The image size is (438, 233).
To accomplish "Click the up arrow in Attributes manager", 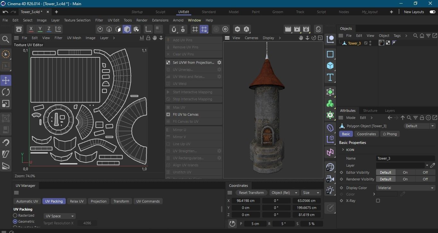I will tap(403, 118).
